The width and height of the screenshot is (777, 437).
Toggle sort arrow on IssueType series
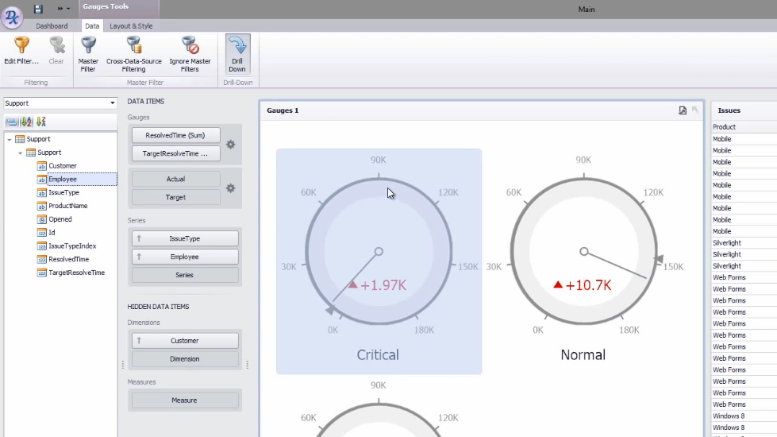click(139, 238)
